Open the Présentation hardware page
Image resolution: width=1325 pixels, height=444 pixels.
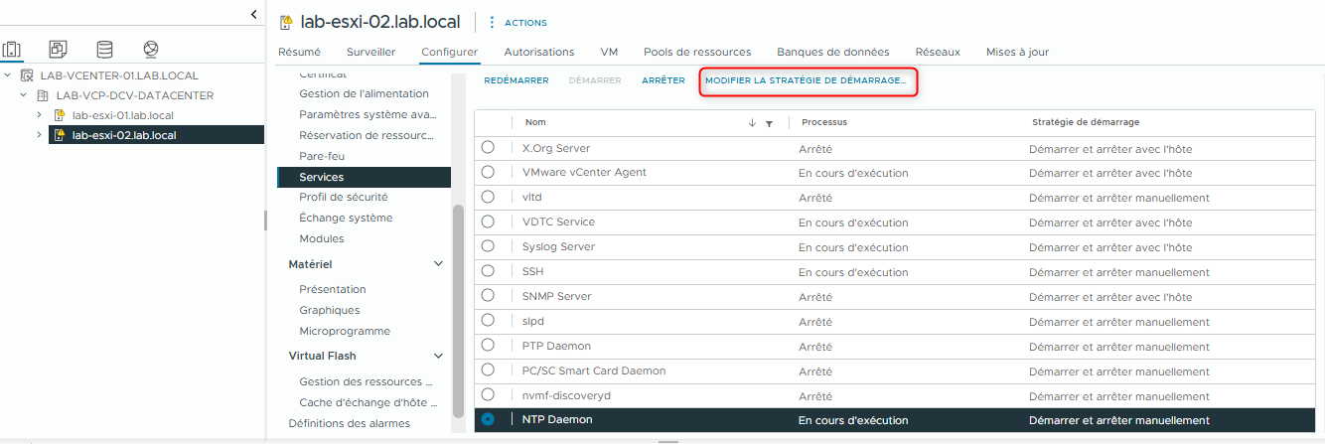(x=333, y=289)
